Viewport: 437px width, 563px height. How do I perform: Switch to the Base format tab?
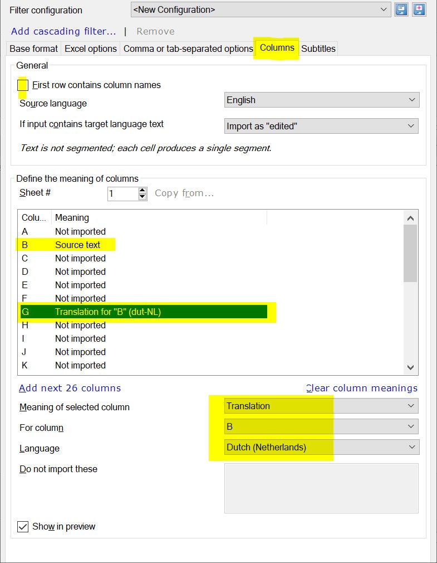(34, 49)
